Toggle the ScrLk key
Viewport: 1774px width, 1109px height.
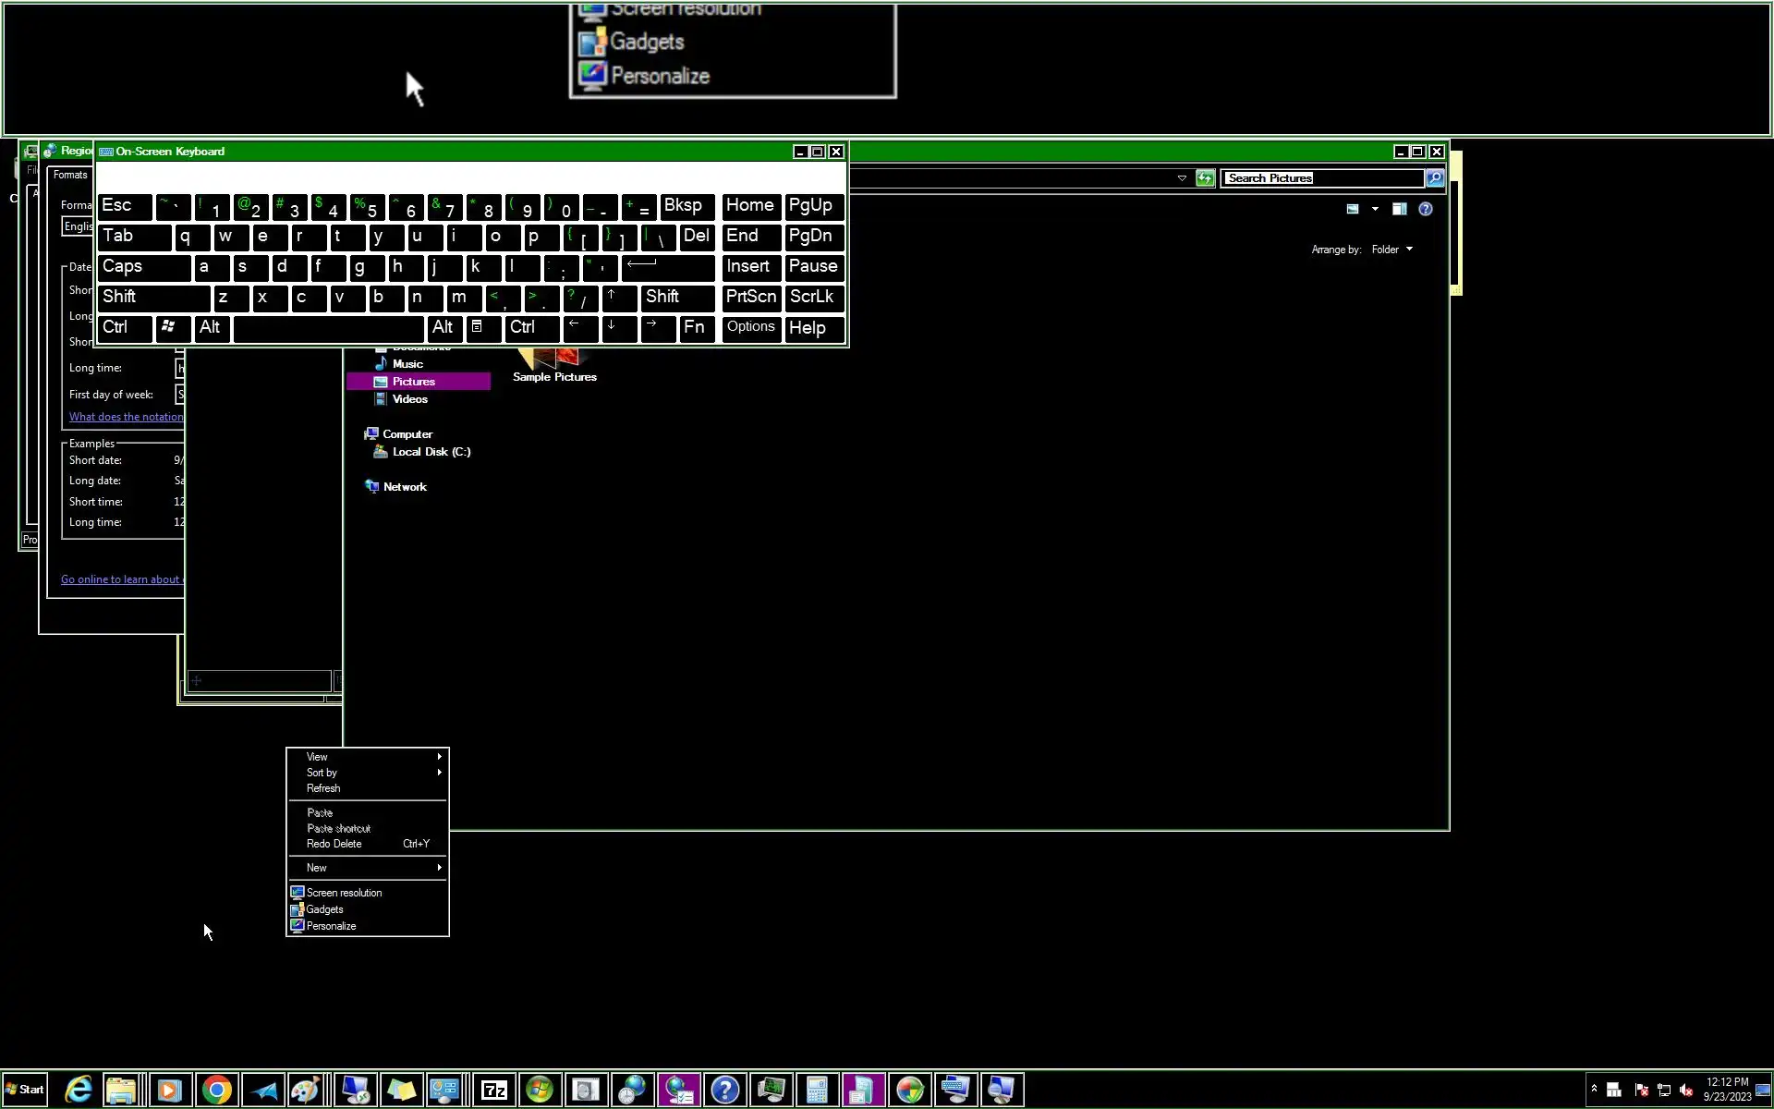click(x=813, y=298)
